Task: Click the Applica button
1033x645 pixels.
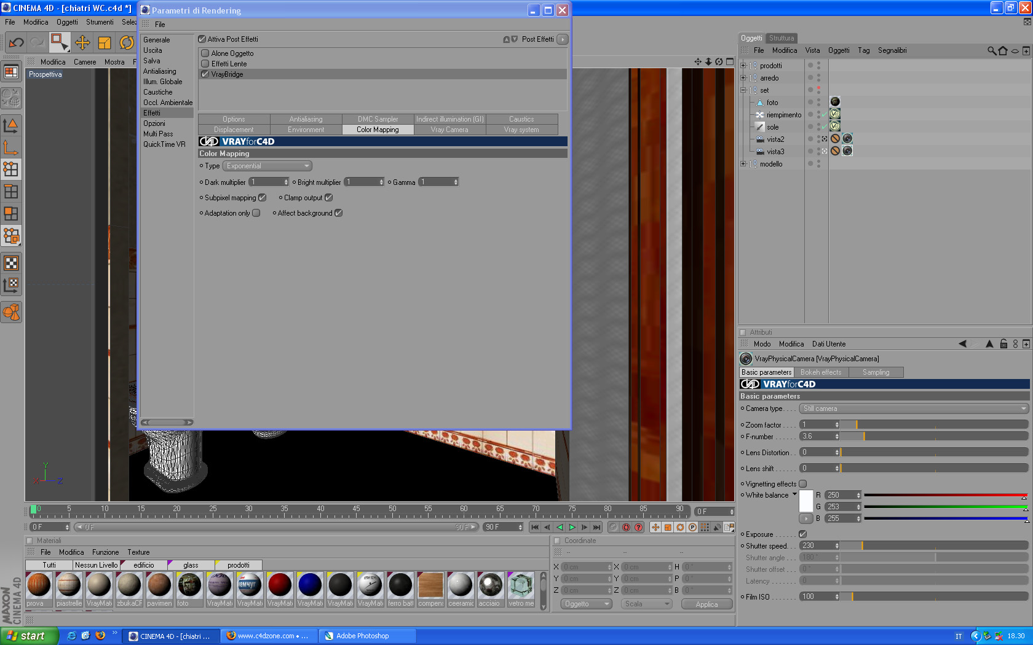Action: [x=706, y=604]
